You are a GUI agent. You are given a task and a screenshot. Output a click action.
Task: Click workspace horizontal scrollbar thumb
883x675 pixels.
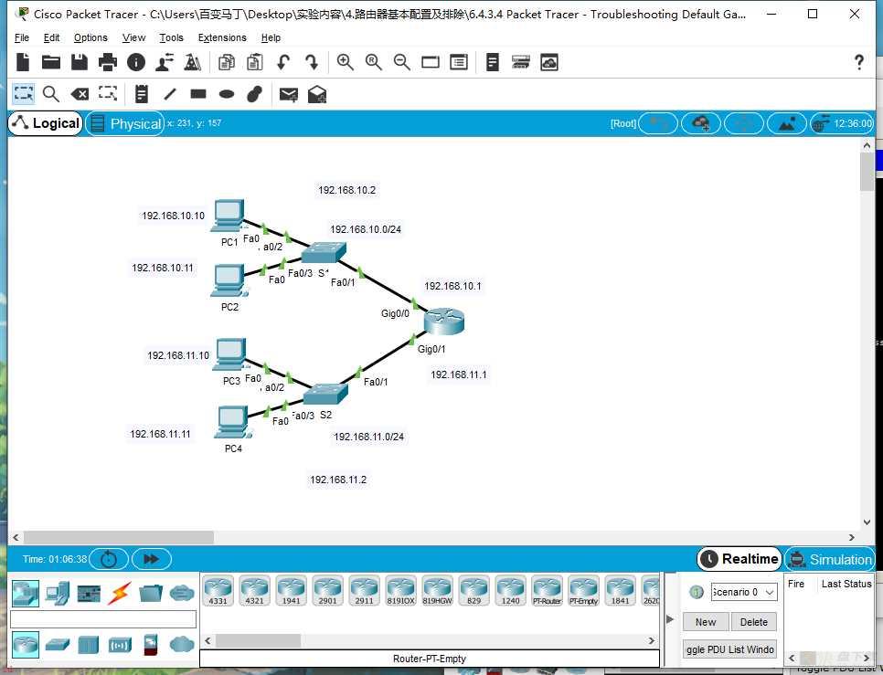(x=118, y=537)
